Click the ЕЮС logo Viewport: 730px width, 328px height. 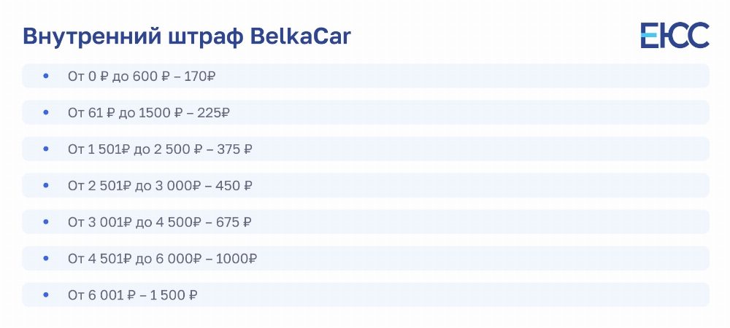pyautogui.click(x=675, y=35)
